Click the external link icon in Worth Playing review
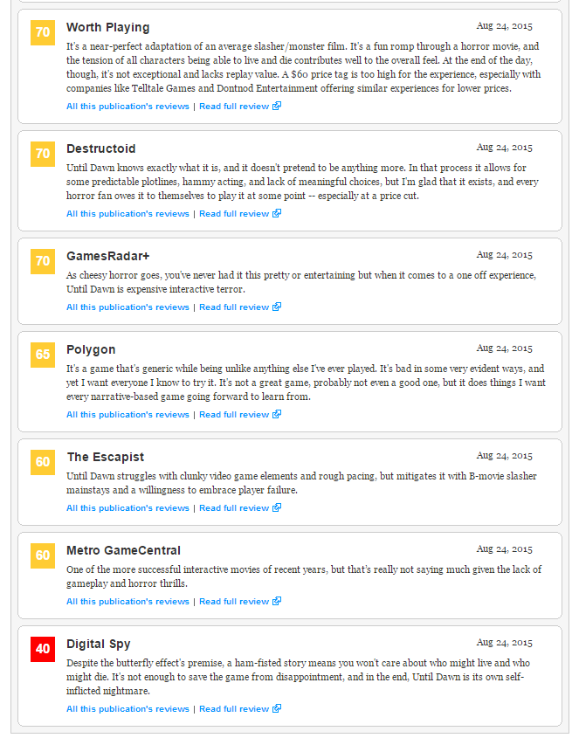This screenshot has width=572, height=738. tap(277, 106)
